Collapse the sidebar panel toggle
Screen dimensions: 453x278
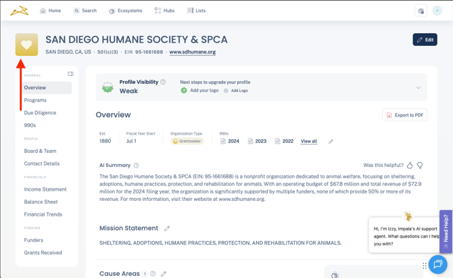70,74
